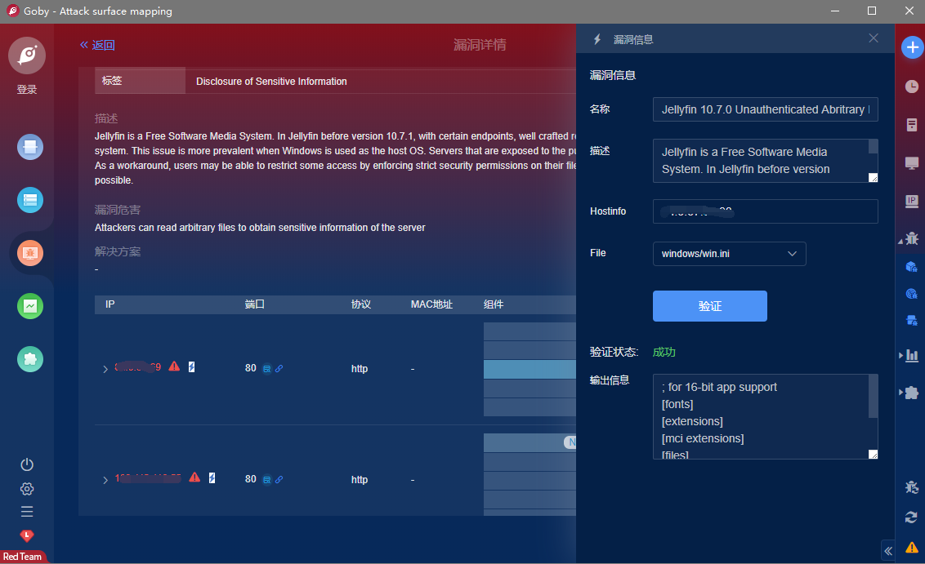Open the IP list icon in right sidebar
Screen dimensions: 925x564
[x=912, y=201]
